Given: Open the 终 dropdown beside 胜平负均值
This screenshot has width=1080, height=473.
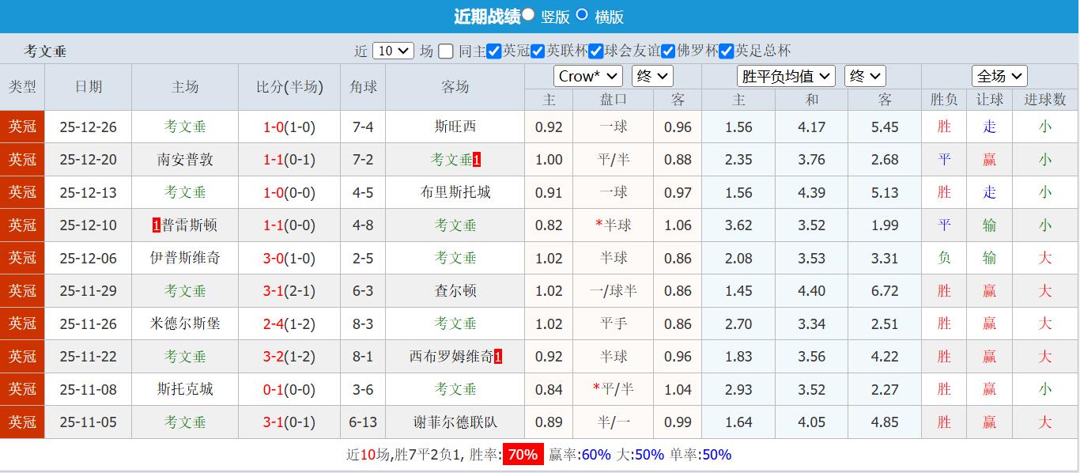Looking at the screenshot, I should click(865, 76).
